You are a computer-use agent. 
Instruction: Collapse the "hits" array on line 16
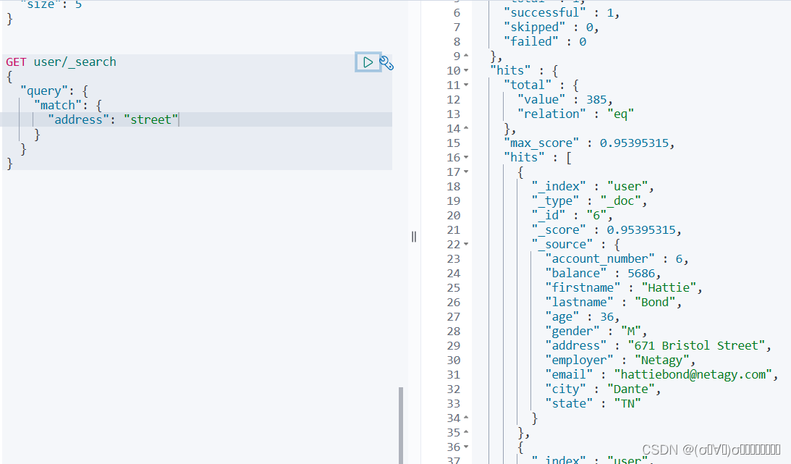pyautogui.click(x=466, y=157)
